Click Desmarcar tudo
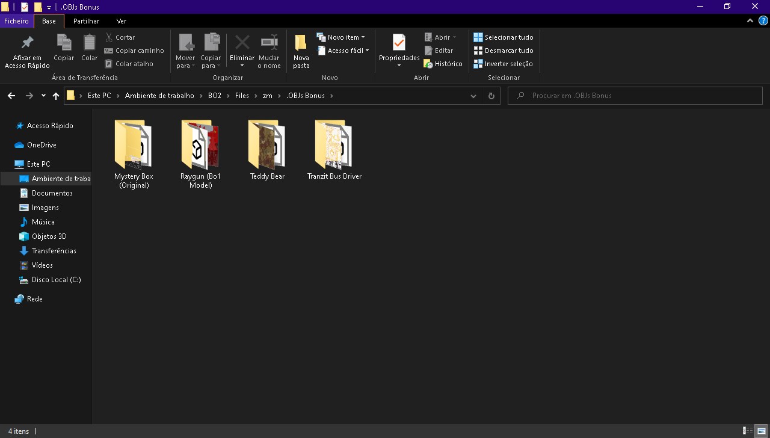770x438 pixels. (504, 51)
